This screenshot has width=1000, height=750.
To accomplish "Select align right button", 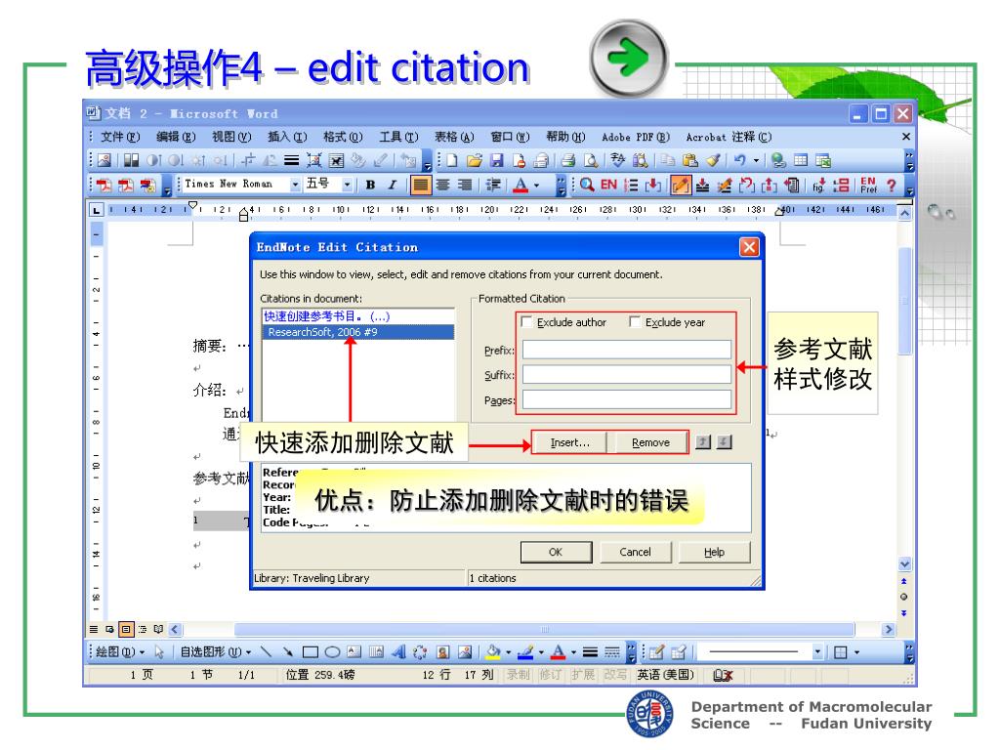I will (x=465, y=185).
